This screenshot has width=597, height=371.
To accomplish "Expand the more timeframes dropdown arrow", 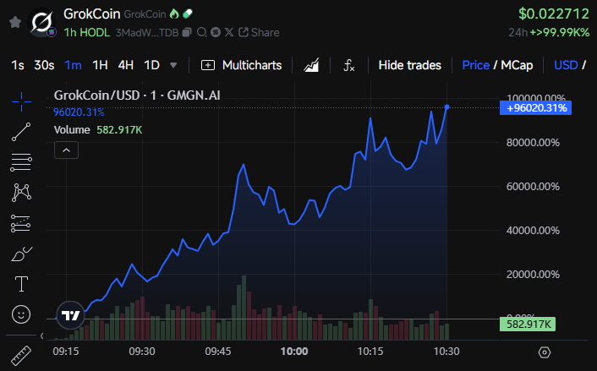I will 173,65.
